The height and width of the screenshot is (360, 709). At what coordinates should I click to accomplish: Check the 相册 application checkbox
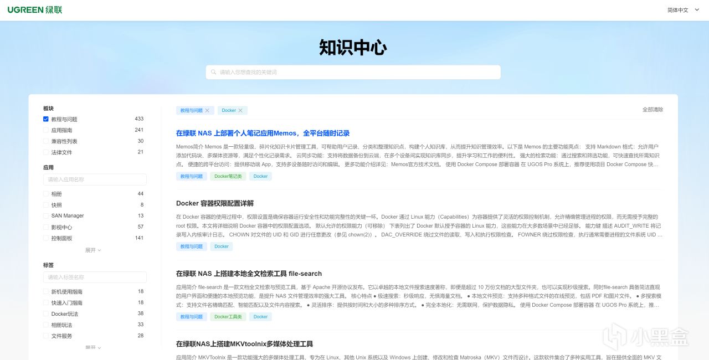click(x=46, y=194)
